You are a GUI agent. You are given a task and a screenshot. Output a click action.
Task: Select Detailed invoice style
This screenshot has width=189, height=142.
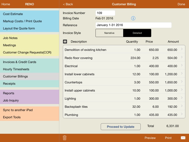coord(137,33)
